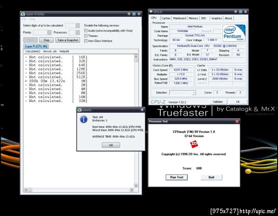The height and width of the screenshot is (216, 278).
Task: Click the red ZD logo in Processor Test
Action: click(x=194, y=144)
